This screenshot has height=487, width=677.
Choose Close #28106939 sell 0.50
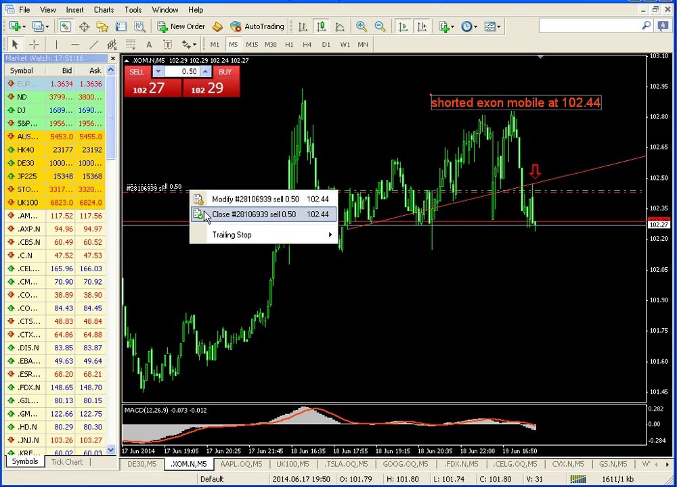pos(264,214)
